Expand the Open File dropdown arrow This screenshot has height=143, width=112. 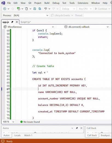(x=30, y=9)
